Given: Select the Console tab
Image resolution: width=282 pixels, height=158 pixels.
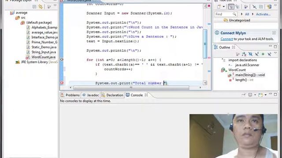Looking at the screenshot, I should 137,95.
